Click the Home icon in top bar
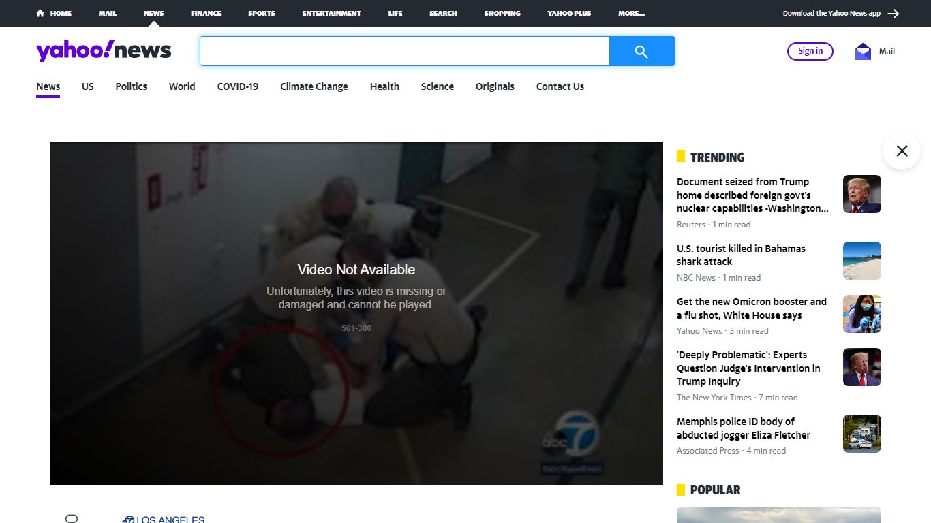931x523 pixels. [40, 13]
